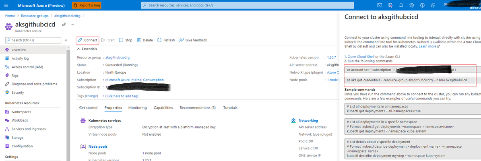Open directories and subscriptions filter icon
Screen dimensions: 481x161
(x=390, y=5)
